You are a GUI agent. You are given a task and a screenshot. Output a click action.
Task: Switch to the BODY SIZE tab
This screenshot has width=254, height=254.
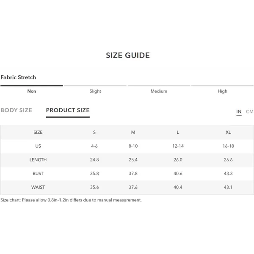(17, 110)
